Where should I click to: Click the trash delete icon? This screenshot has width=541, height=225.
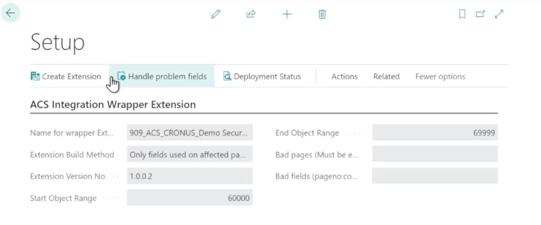(x=322, y=14)
